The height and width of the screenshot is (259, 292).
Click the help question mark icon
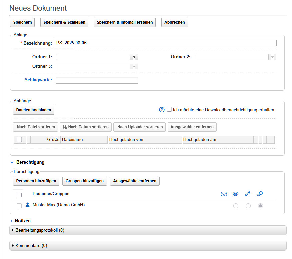point(162,110)
